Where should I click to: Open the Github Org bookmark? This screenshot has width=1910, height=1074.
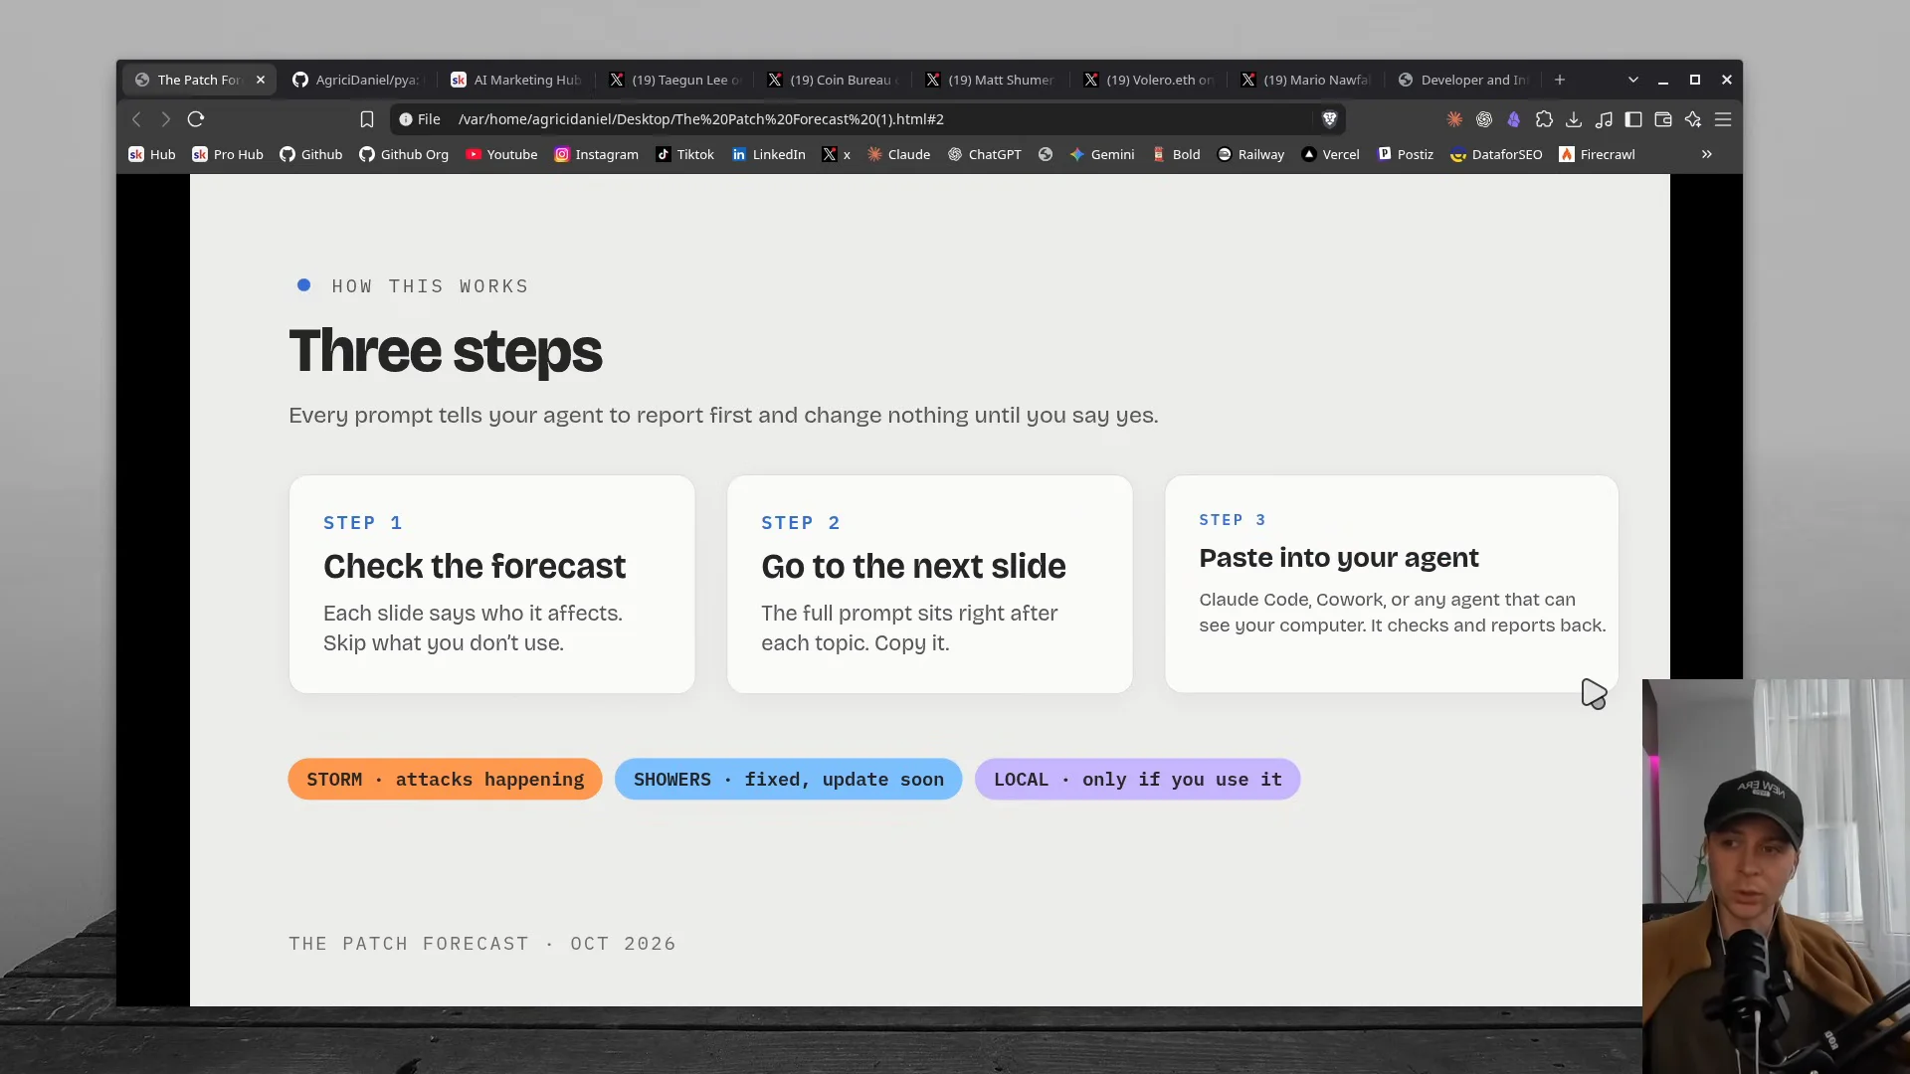(x=404, y=154)
